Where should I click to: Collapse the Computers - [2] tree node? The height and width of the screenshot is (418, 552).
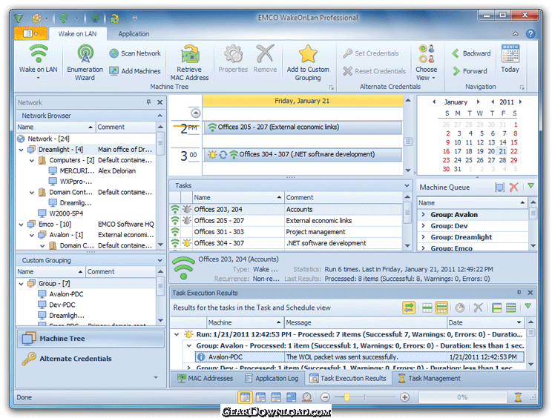[x=32, y=160]
